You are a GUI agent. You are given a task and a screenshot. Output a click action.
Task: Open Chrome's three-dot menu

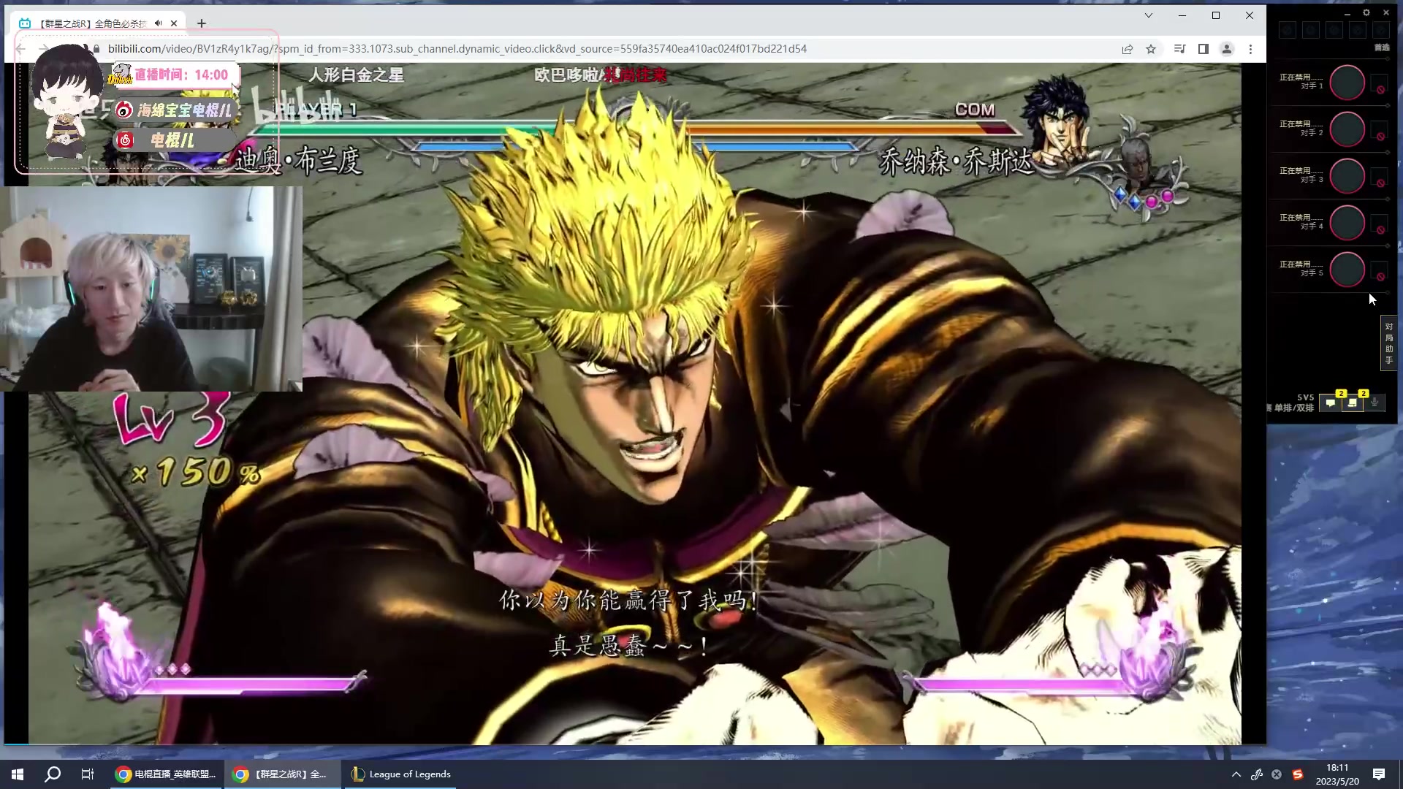coord(1250,49)
